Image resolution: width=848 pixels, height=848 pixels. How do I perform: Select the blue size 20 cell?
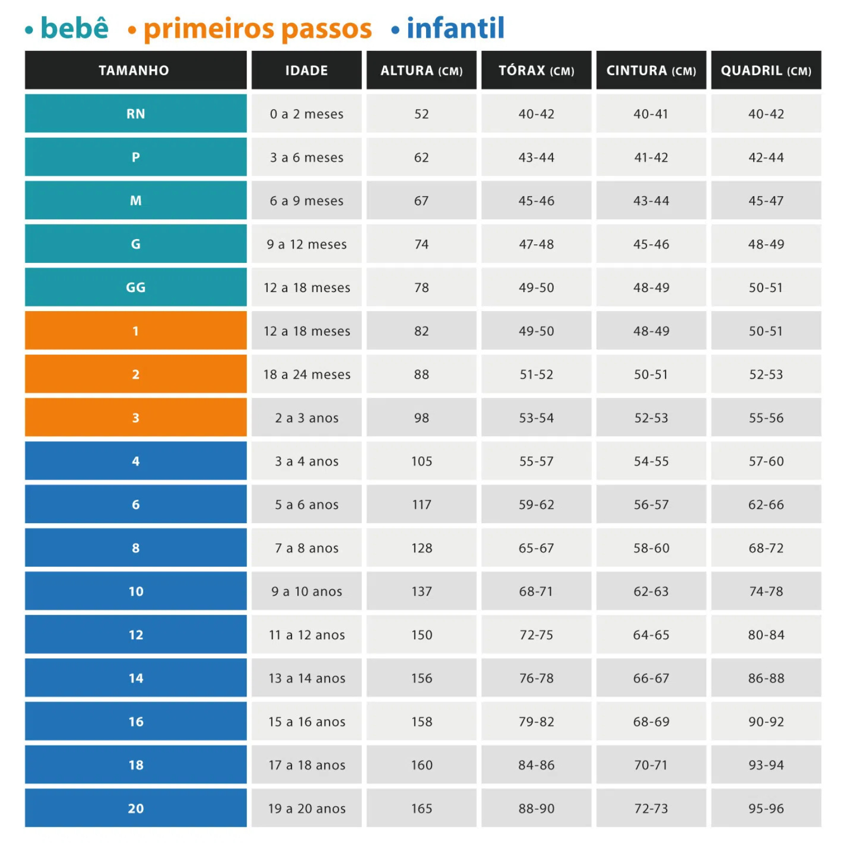click(135, 808)
